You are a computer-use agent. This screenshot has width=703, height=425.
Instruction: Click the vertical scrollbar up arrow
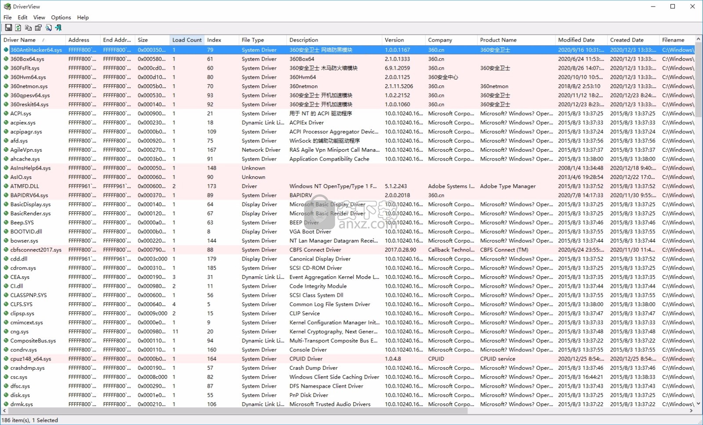coord(699,39)
